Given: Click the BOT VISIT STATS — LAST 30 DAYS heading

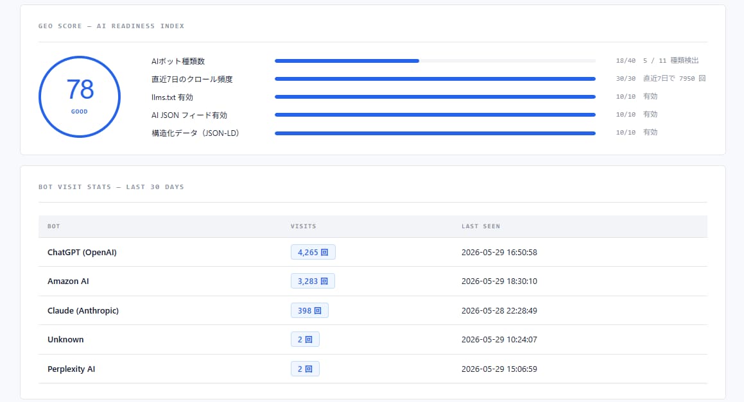Looking at the screenshot, I should [x=111, y=187].
